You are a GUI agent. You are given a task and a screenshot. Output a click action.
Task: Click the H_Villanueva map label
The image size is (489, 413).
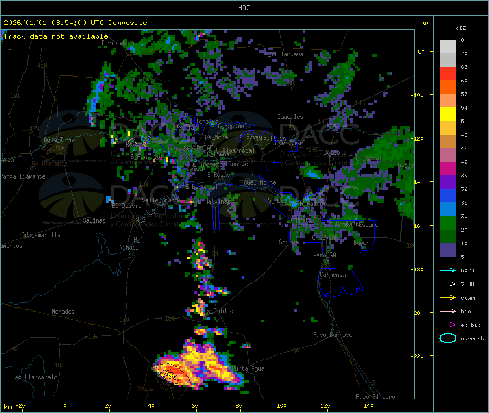coord(284,54)
